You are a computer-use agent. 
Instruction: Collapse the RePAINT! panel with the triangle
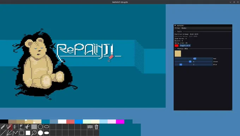click(x=175, y=25)
